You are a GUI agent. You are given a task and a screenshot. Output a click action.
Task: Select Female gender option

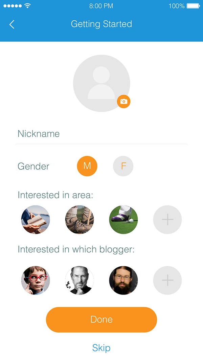(123, 166)
